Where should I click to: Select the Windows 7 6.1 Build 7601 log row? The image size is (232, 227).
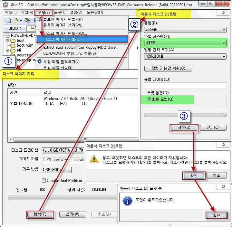click(x=73, y=99)
